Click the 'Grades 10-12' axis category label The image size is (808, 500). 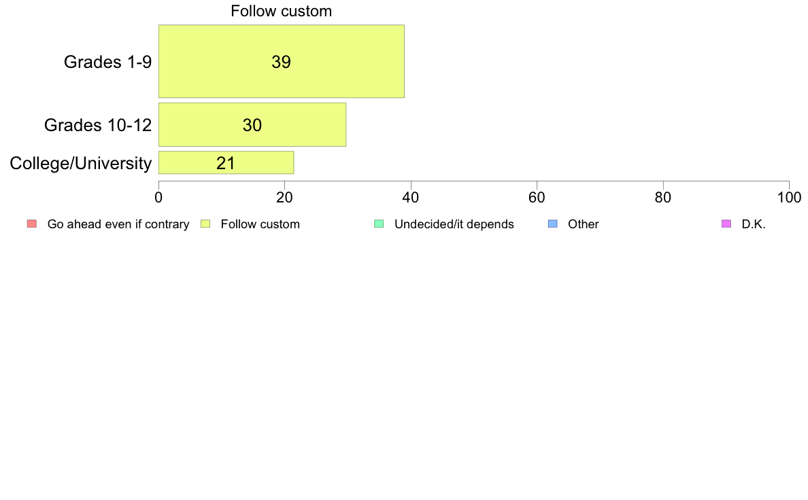[x=98, y=125]
